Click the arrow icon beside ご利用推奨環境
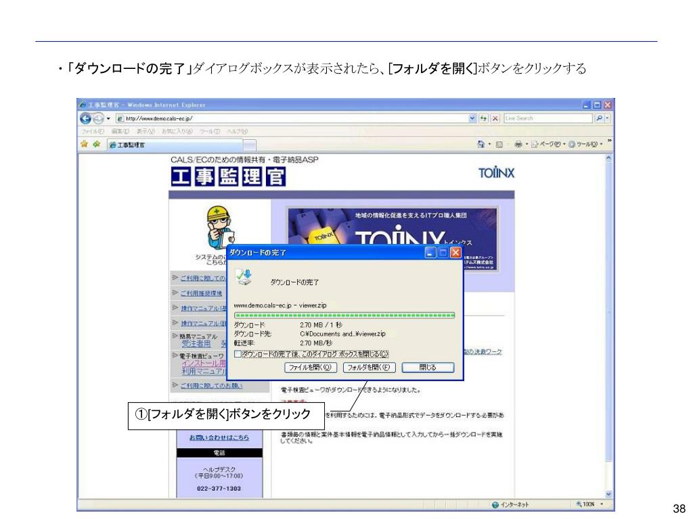 175,293
